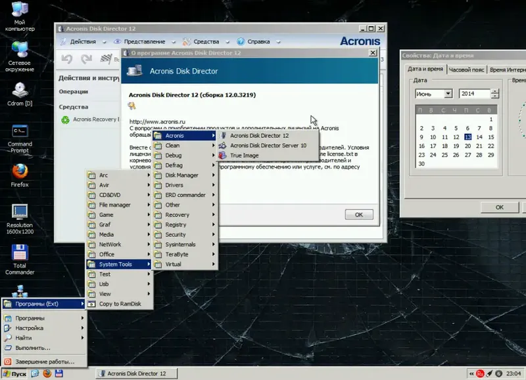The width and height of the screenshot is (526, 380).
Task: Click Пуск on the taskbar
Action: click(x=16, y=373)
